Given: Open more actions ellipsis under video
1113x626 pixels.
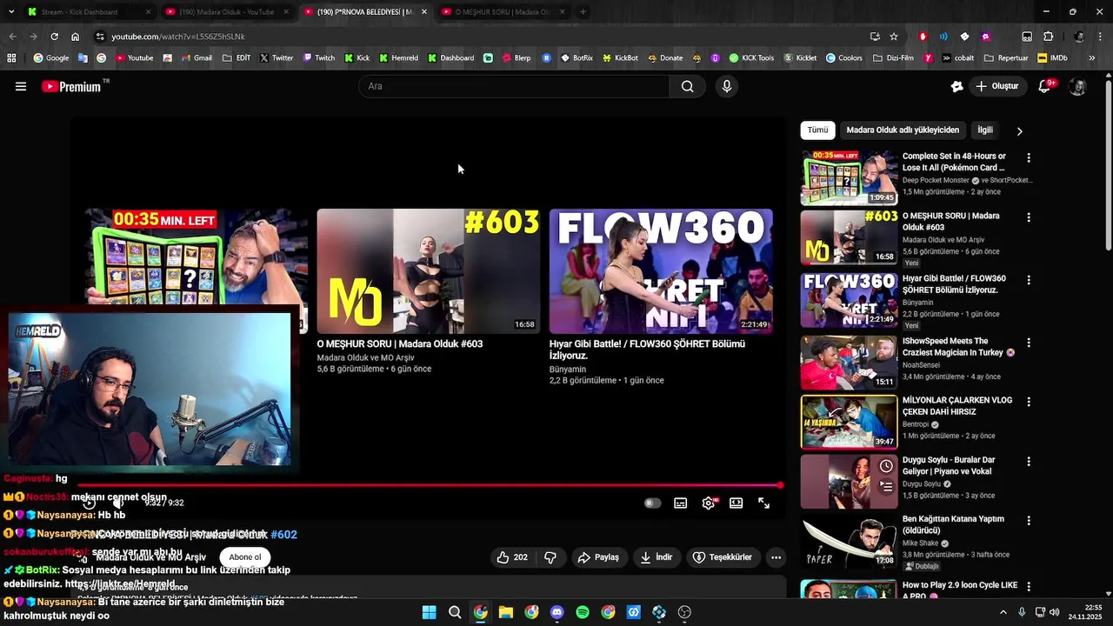Looking at the screenshot, I should [x=776, y=557].
